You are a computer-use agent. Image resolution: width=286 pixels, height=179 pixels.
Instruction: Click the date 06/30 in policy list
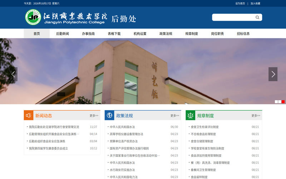(174, 127)
